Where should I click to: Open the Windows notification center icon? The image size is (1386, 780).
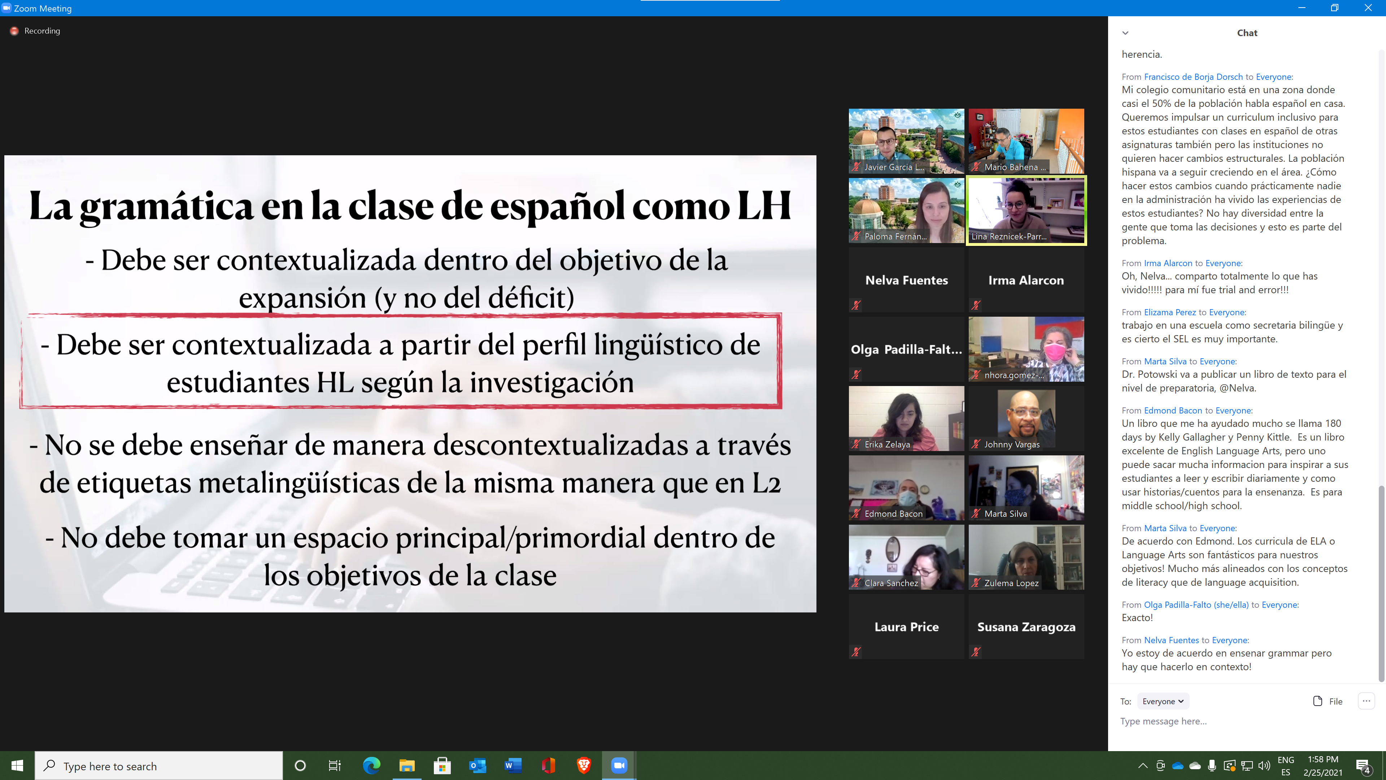click(x=1363, y=766)
